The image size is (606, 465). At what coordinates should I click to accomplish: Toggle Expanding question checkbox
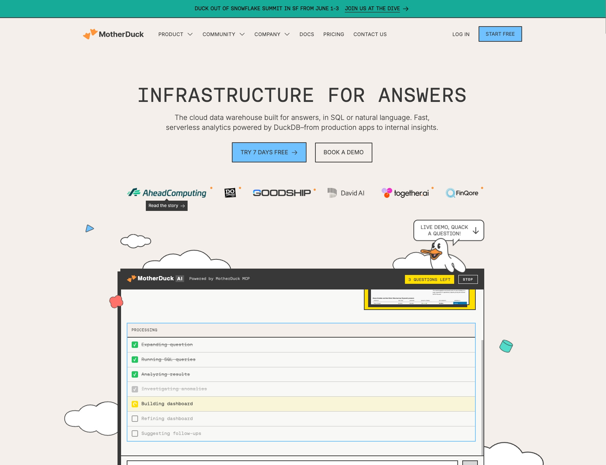click(135, 345)
